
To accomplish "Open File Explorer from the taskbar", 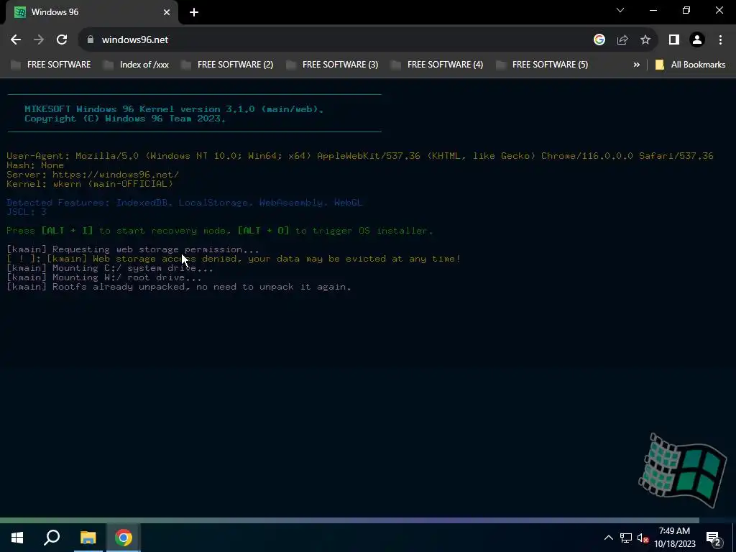I will (88, 538).
